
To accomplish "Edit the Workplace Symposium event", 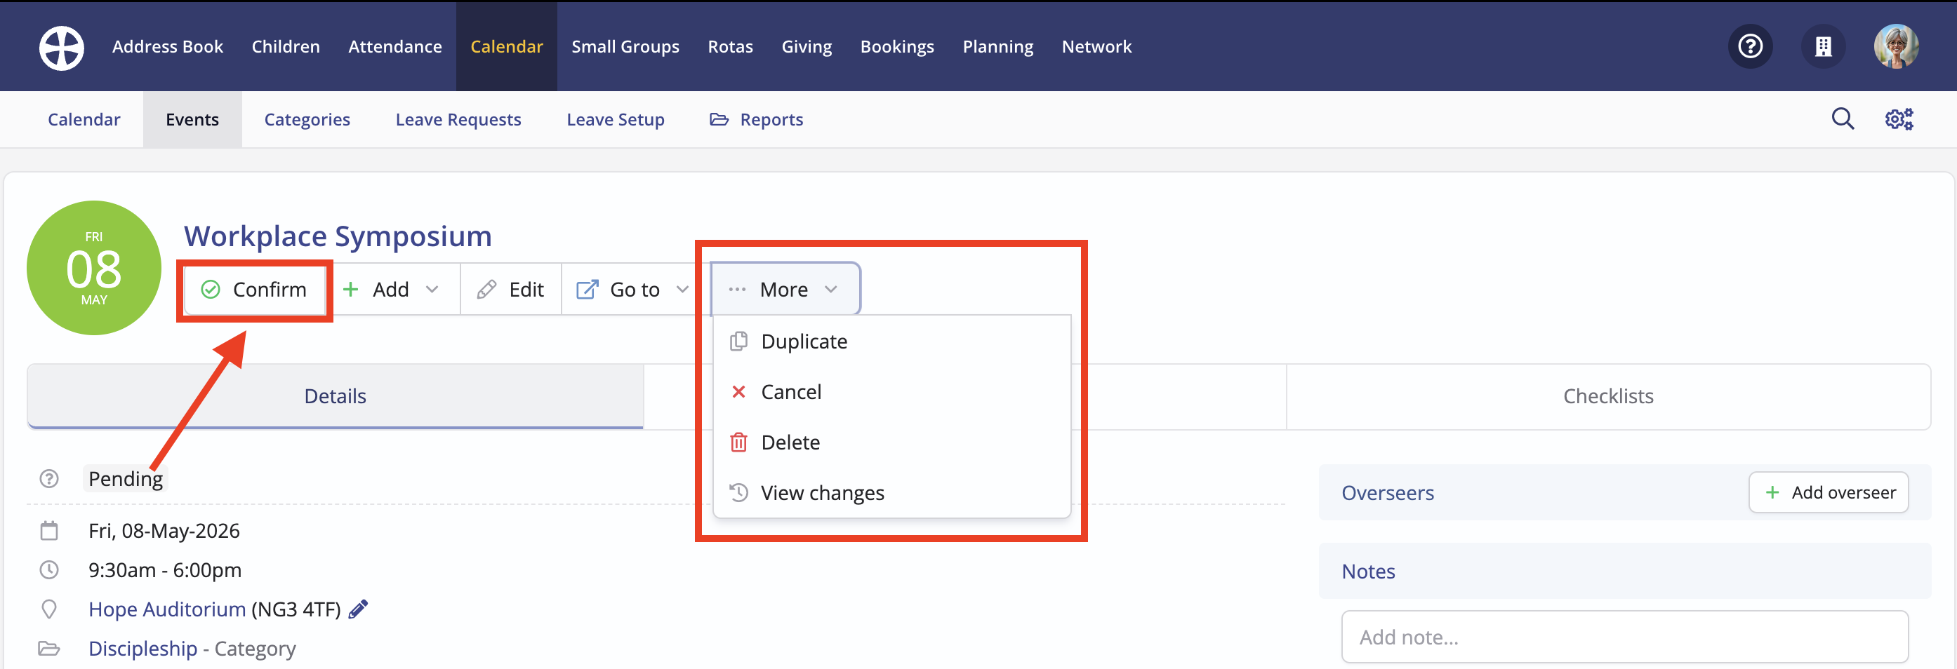I will coord(510,290).
